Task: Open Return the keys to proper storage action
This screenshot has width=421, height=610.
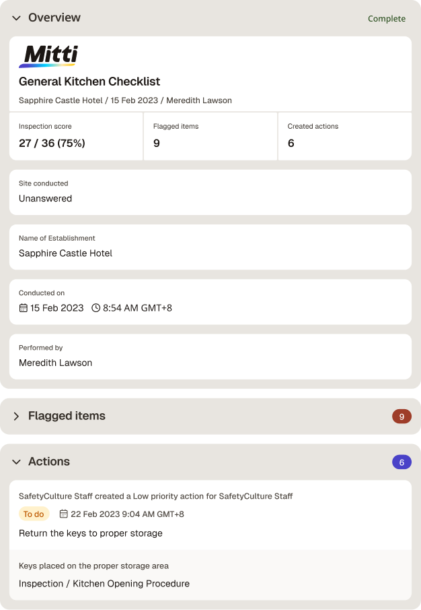Action: coord(90,533)
